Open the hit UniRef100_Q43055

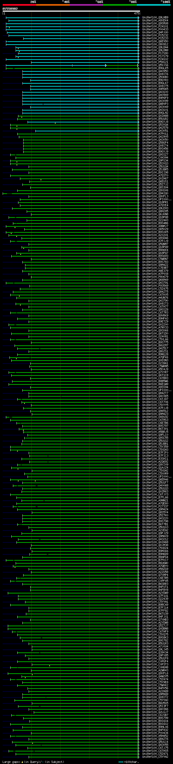pos(155,745)
